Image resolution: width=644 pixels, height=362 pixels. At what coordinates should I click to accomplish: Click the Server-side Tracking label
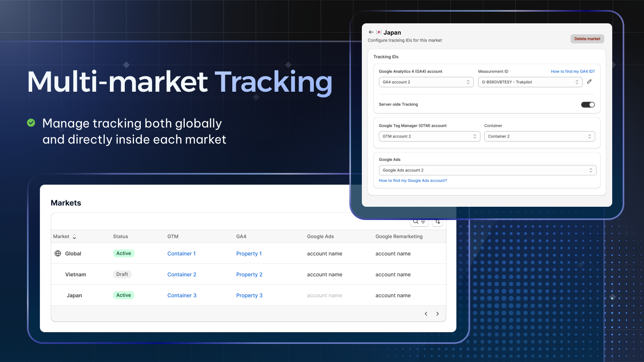398,105
